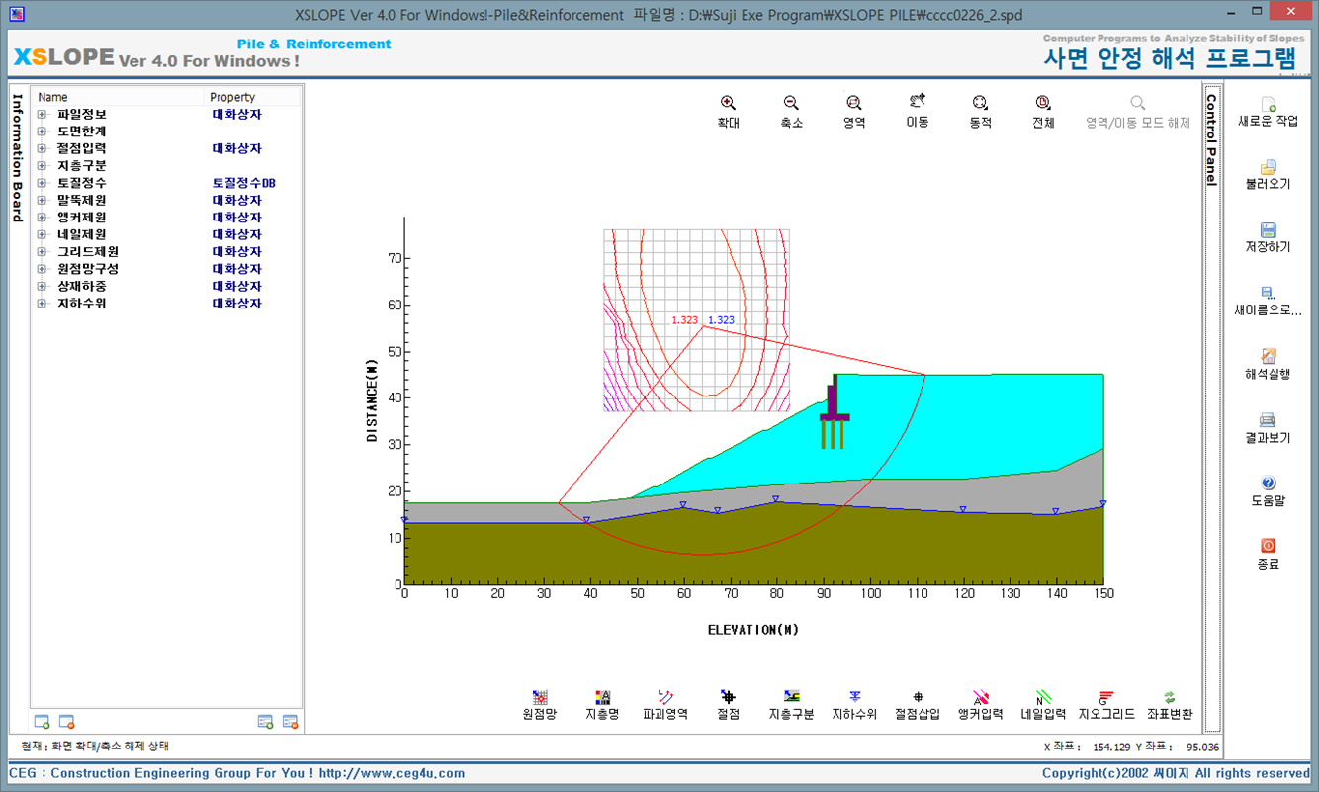This screenshot has height=792, width=1319.
Task: Expand the 지층구분 tree node
Action: coord(42,165)
